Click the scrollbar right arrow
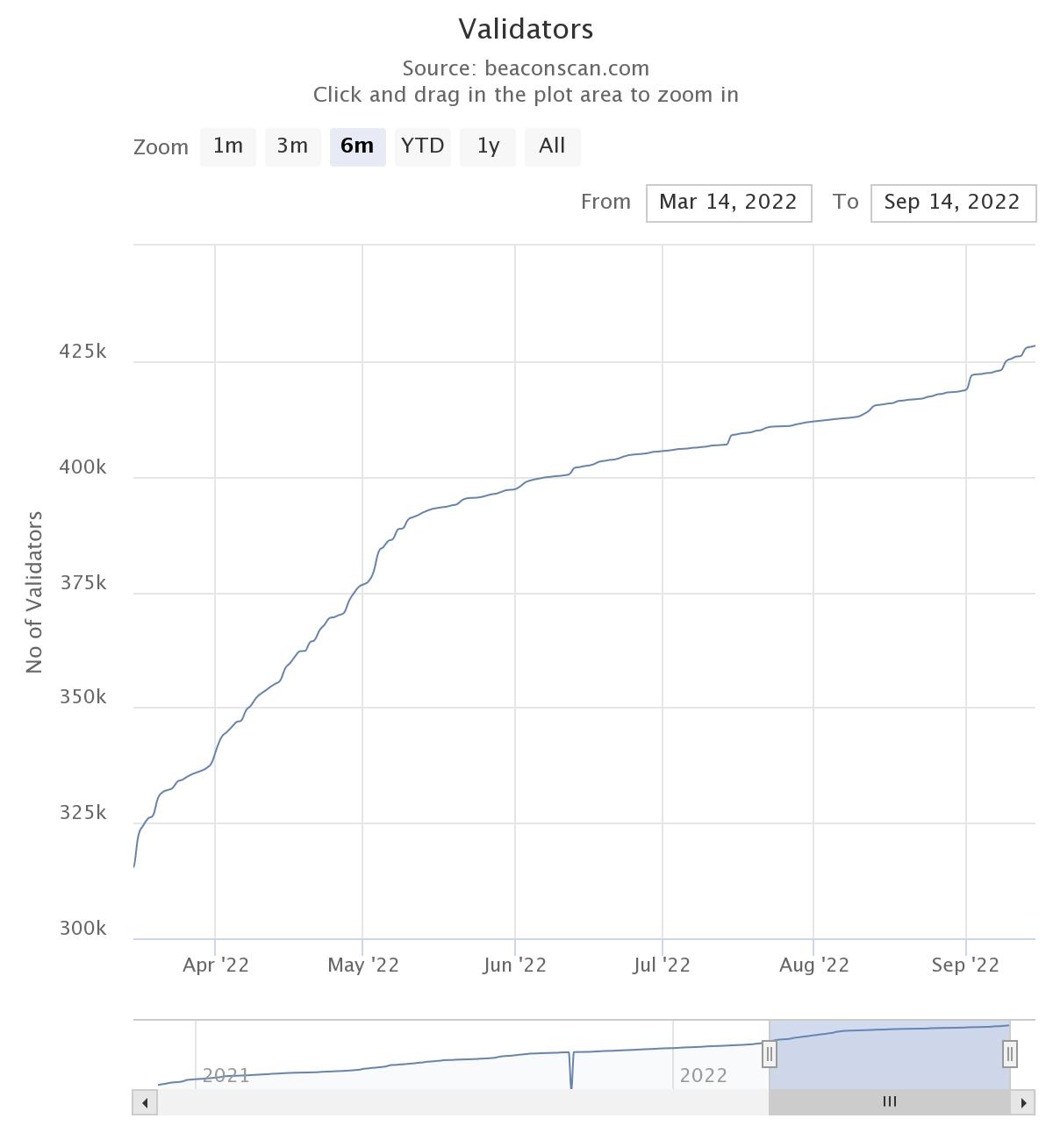The height and width of the screenshot is (1140, 1053). [x=1023, y=1102]
